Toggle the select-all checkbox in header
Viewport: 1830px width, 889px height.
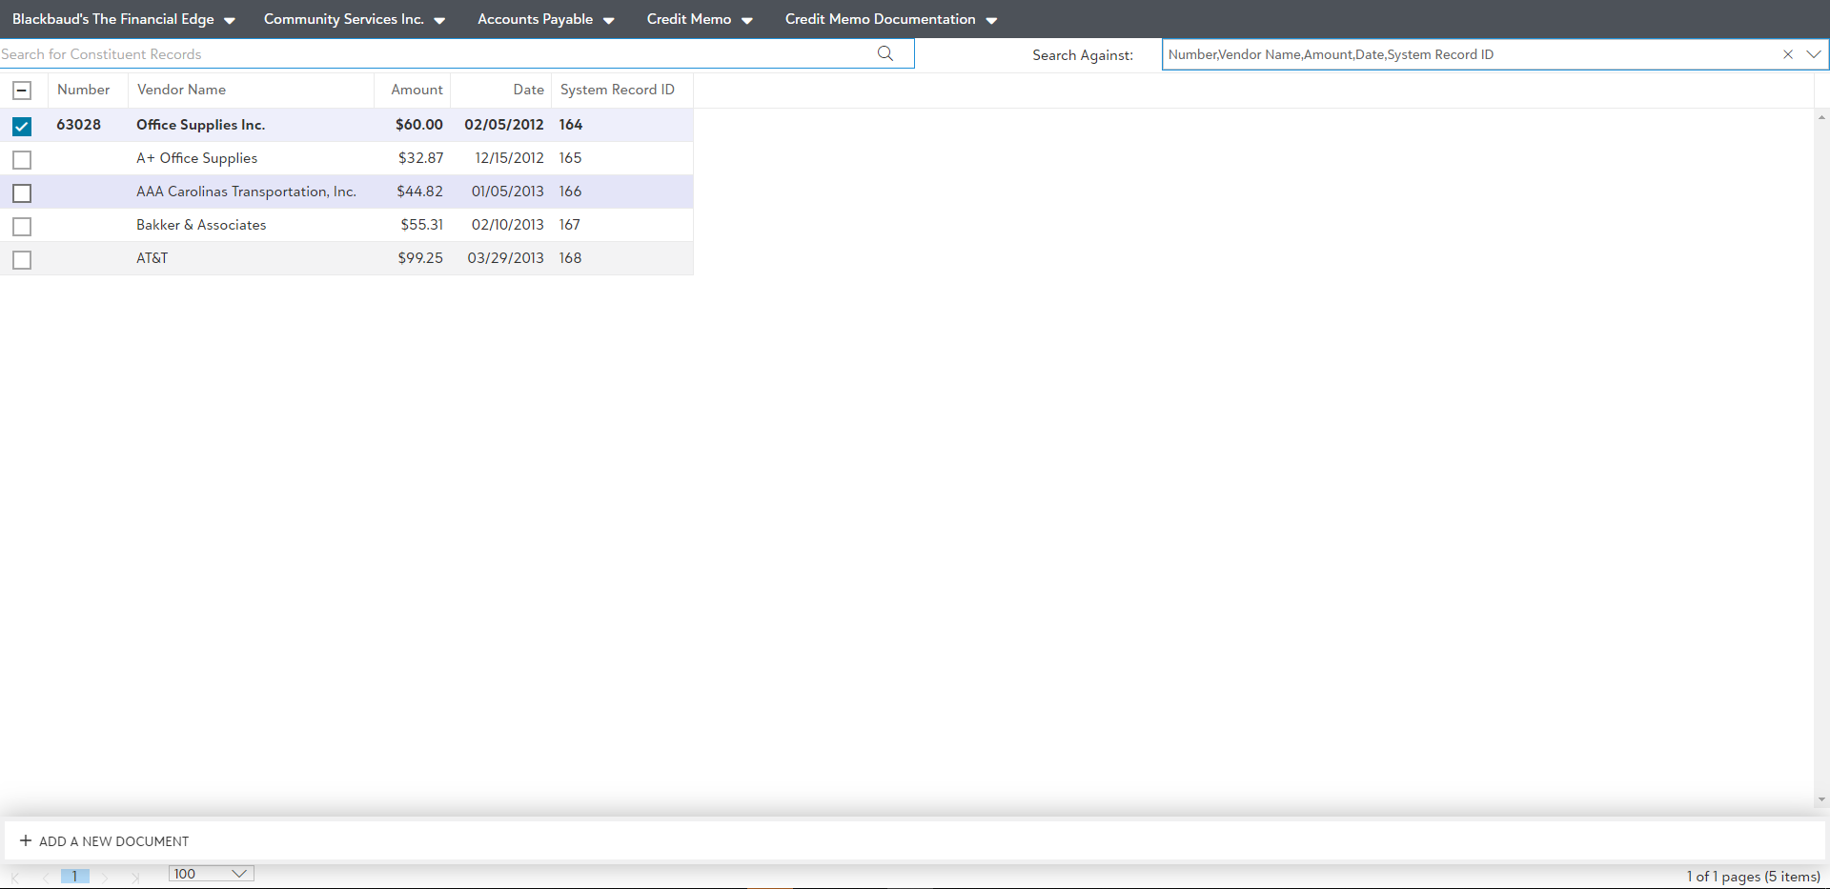[x=22, y=91]
